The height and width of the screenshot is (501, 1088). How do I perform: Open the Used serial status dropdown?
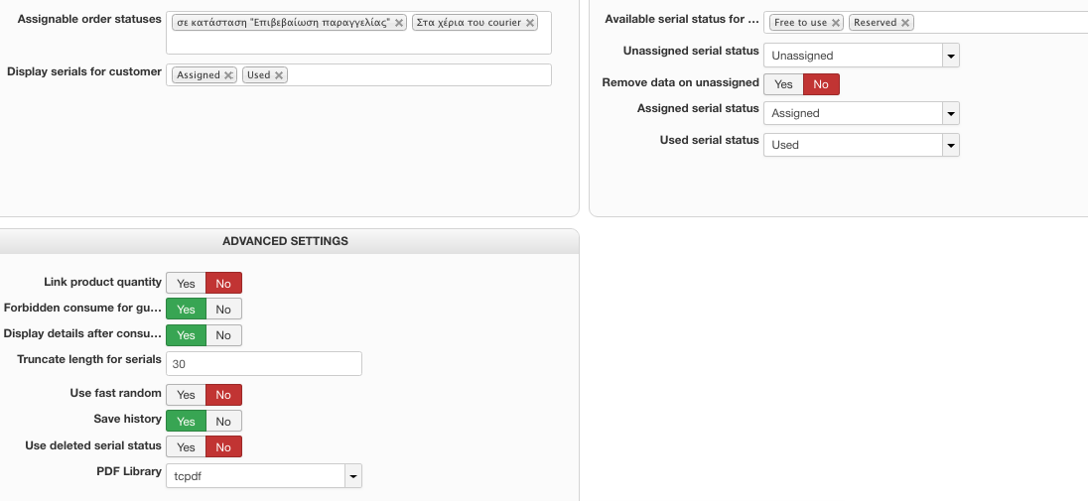[951, 145]
